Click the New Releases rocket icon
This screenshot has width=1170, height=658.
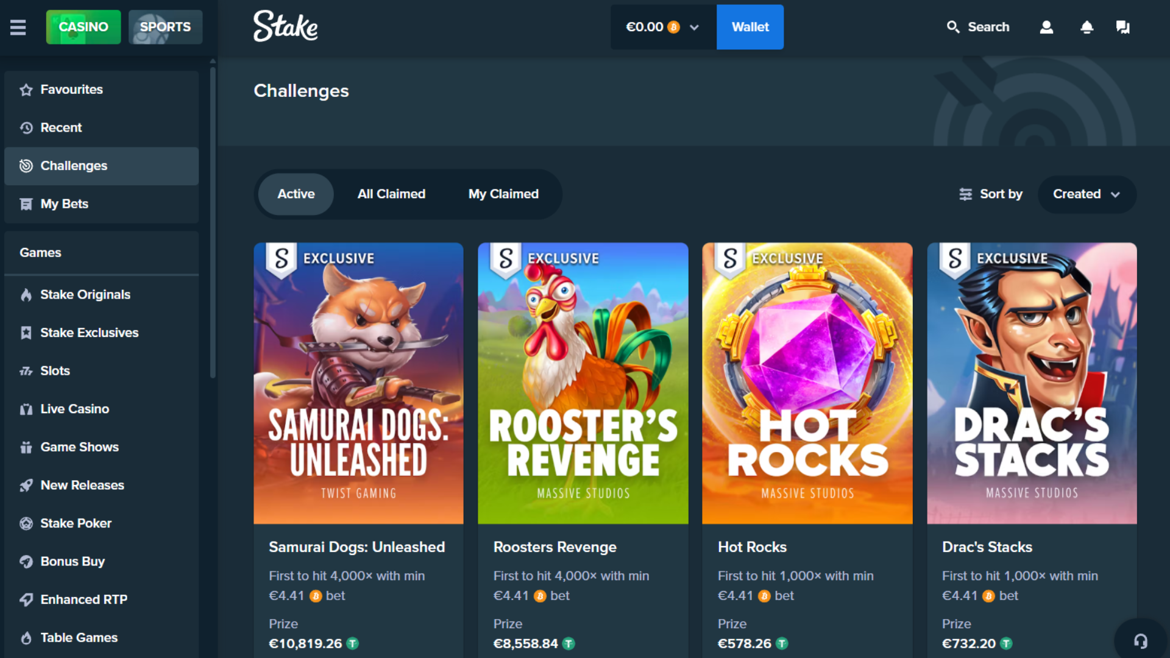pos(26,486)
